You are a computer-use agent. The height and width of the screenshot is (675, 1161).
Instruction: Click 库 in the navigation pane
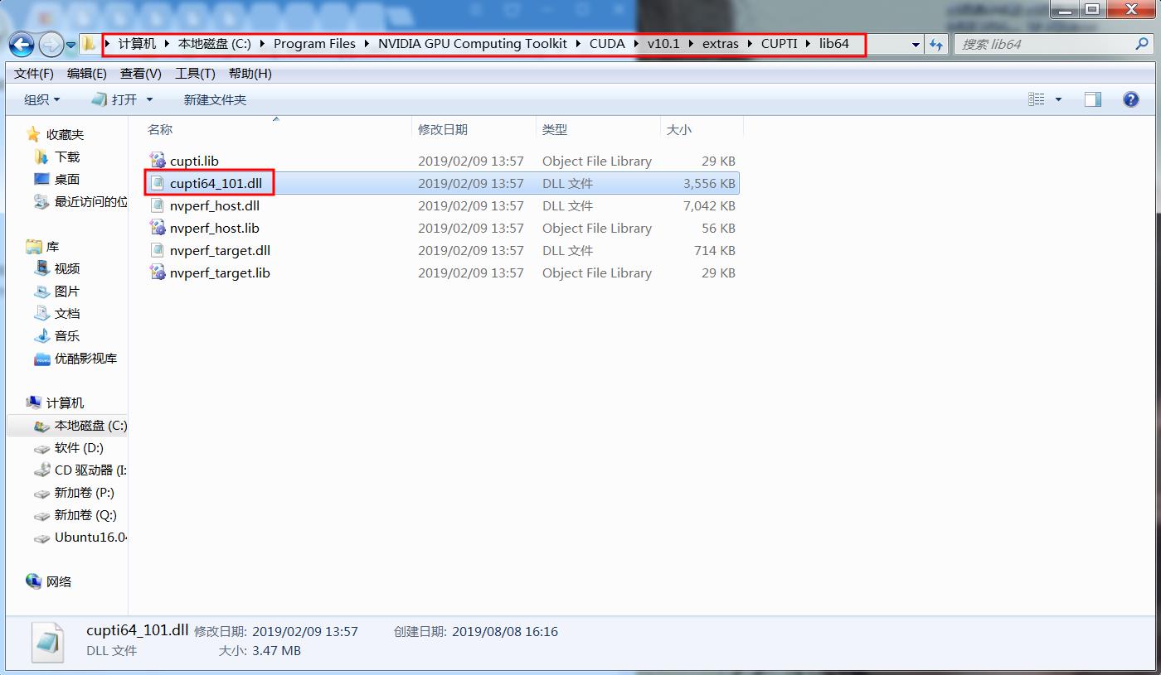(52, 247)
